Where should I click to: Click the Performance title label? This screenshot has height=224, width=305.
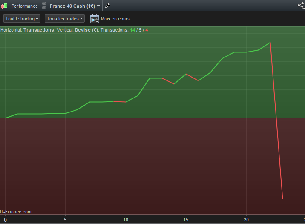tap(25, 6)
